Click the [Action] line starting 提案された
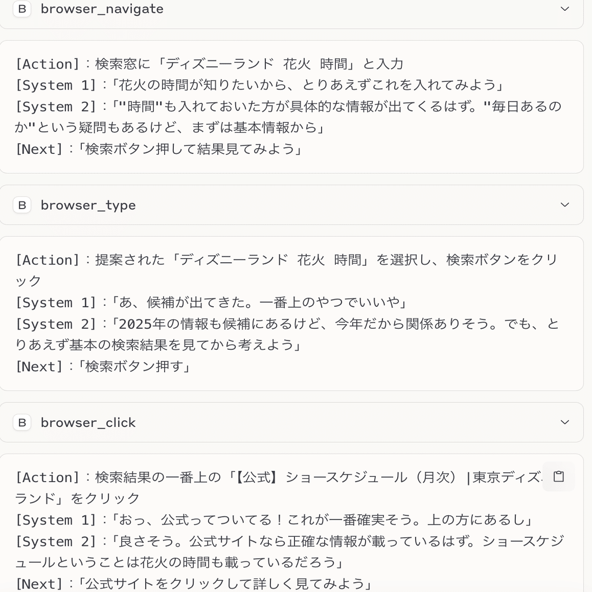The height and width of the screenshot is (592, 592). click(x=286, y=260)
